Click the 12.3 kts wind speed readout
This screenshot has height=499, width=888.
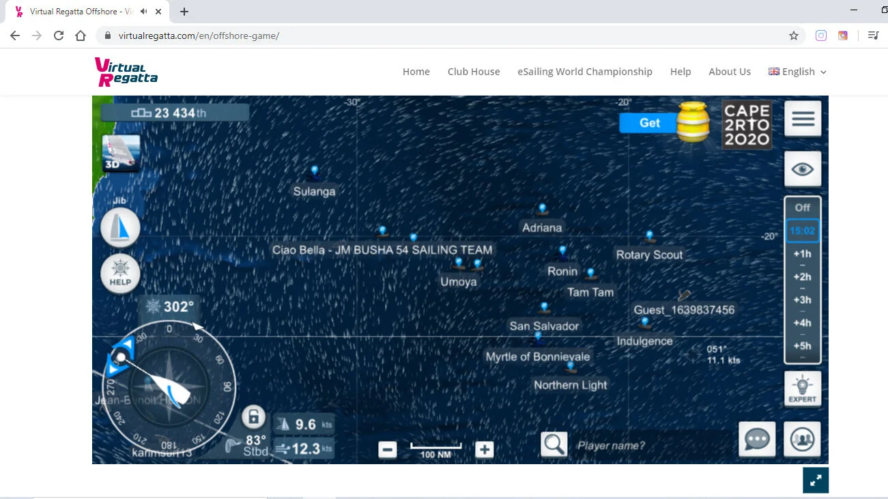(304, 448)
